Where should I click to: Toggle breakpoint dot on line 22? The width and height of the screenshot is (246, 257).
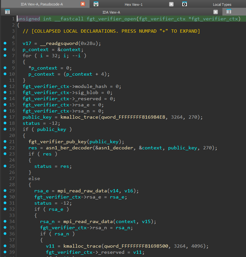[x=5, y=148]
